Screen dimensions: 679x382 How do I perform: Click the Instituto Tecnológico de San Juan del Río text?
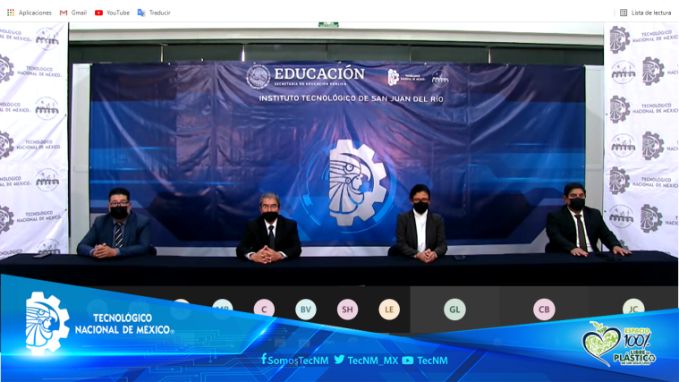[351, 98]
